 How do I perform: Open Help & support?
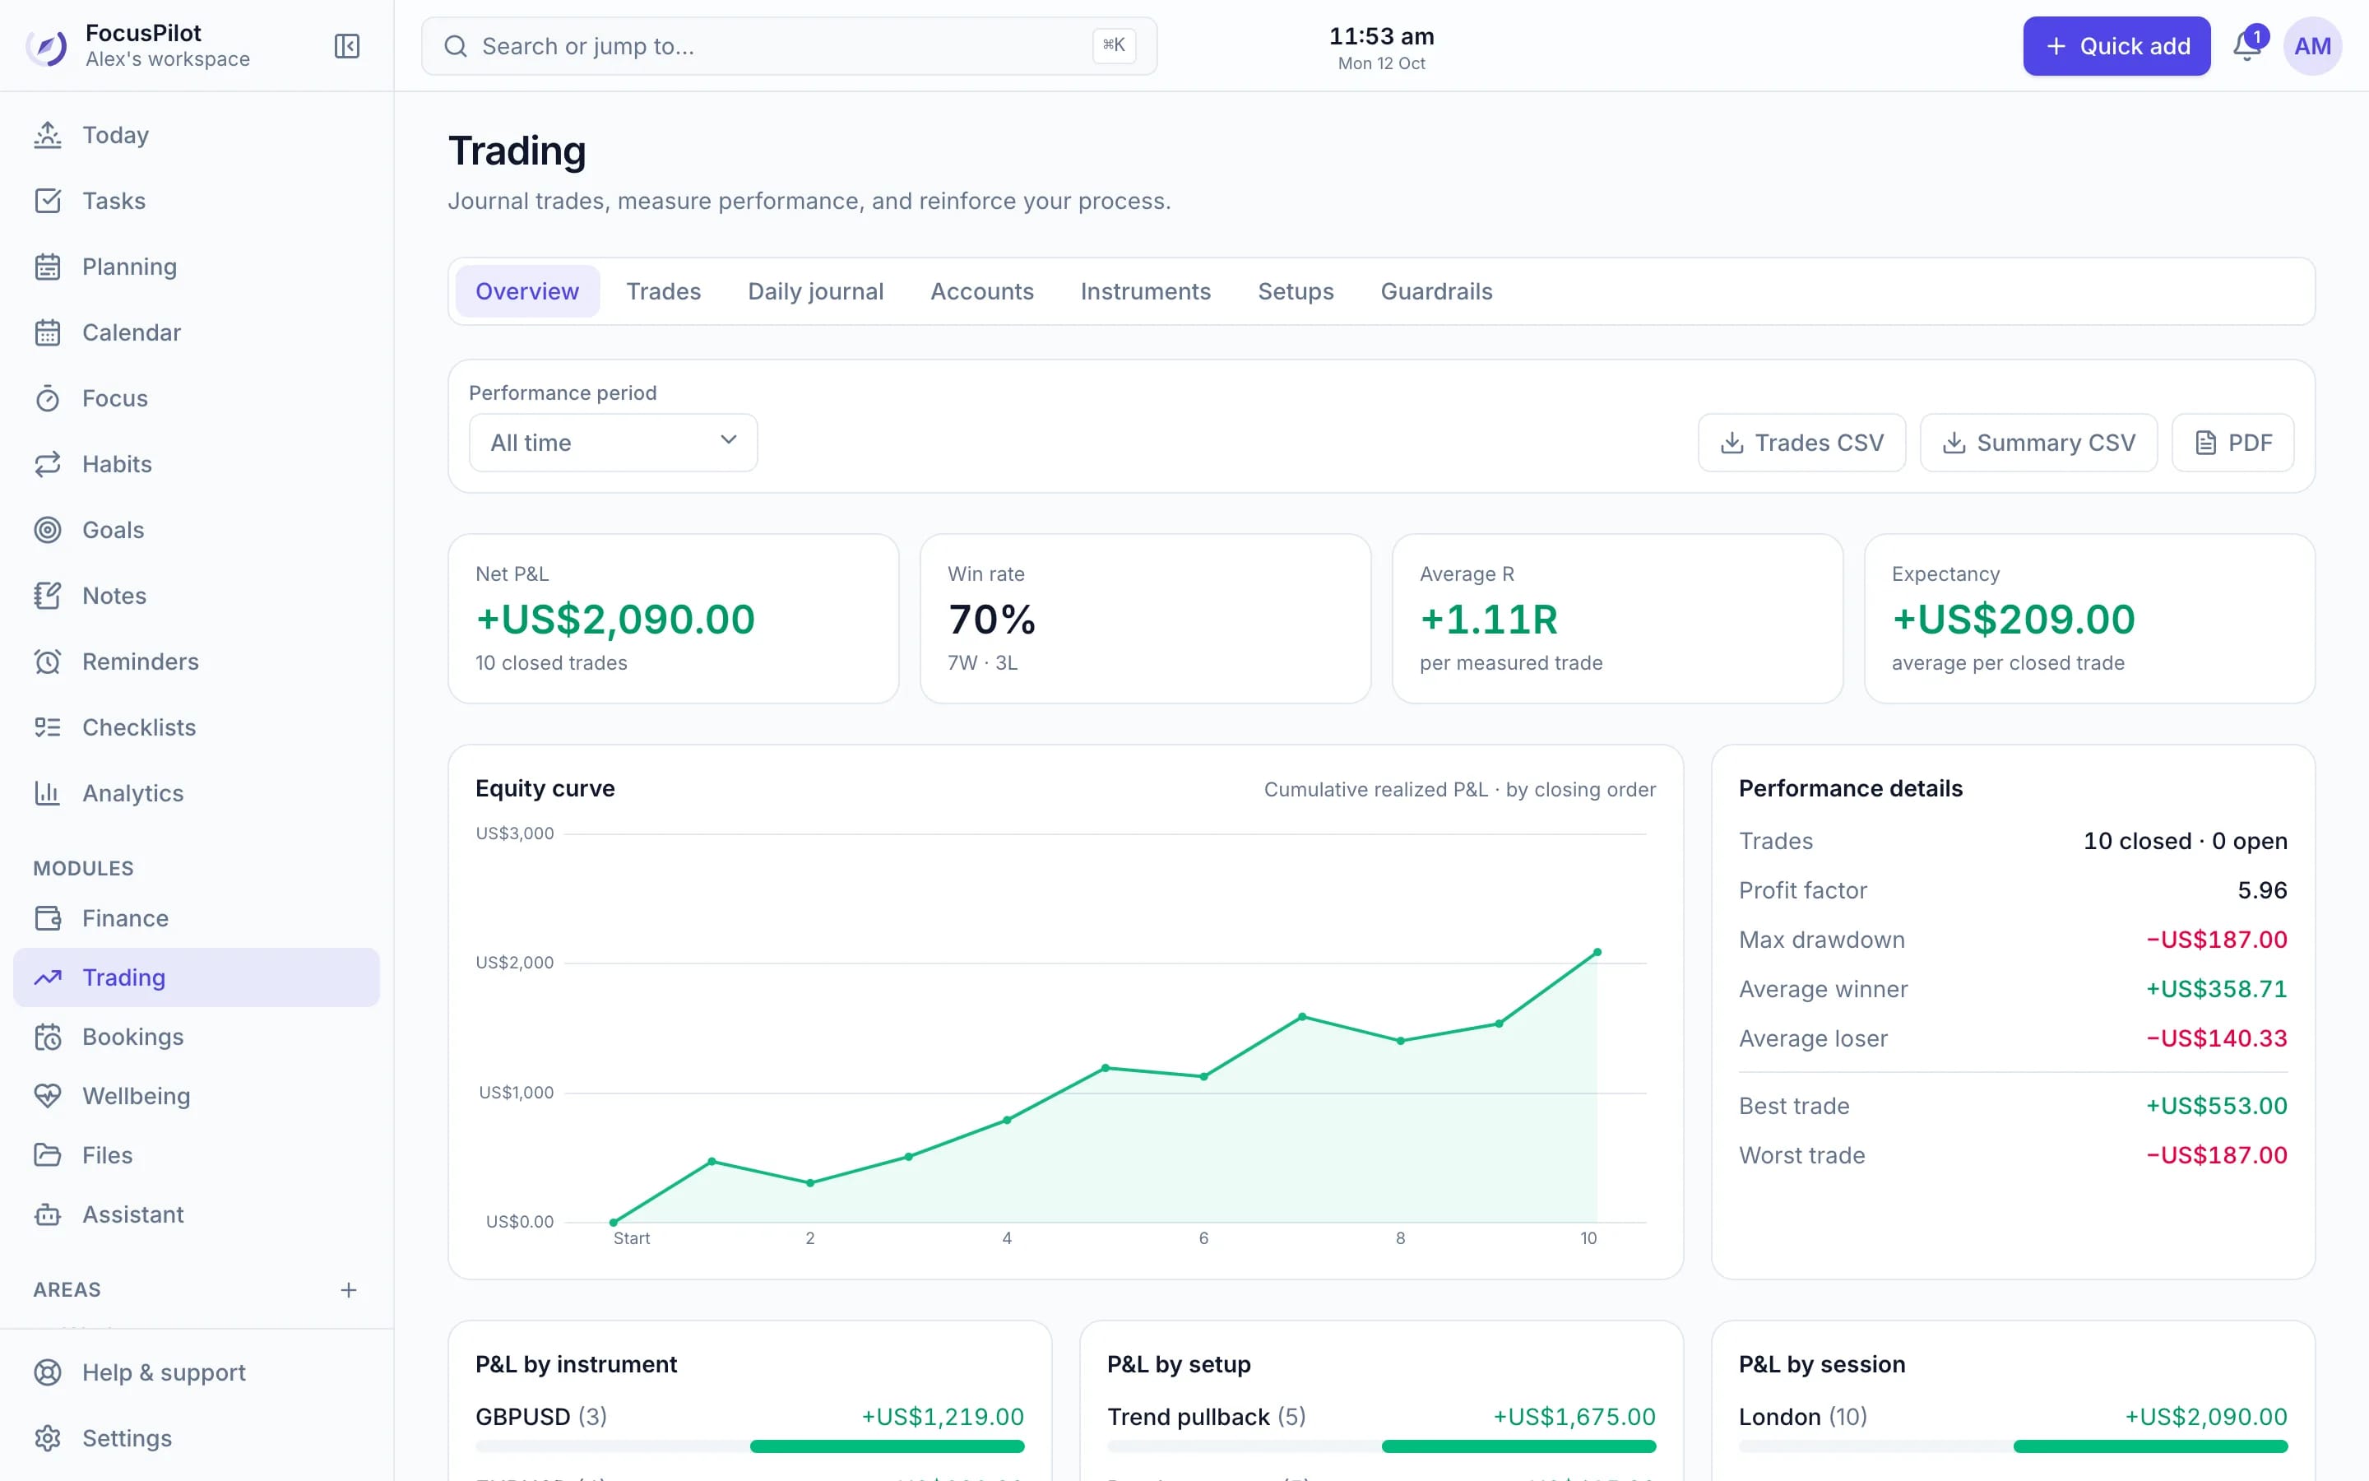pyautogui.click(x=197, y=1372)
